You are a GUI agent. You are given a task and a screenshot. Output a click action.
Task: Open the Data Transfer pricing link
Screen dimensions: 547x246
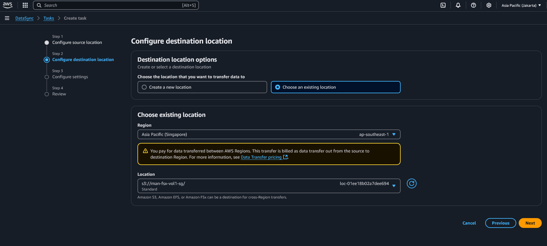261,157
